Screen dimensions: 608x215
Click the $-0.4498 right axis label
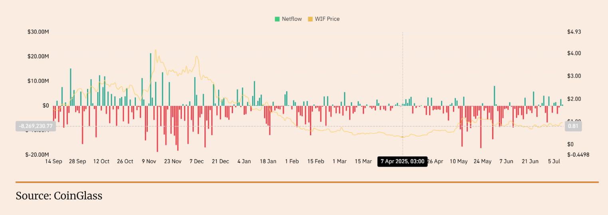pyautogui.click(x=578, y=155)
